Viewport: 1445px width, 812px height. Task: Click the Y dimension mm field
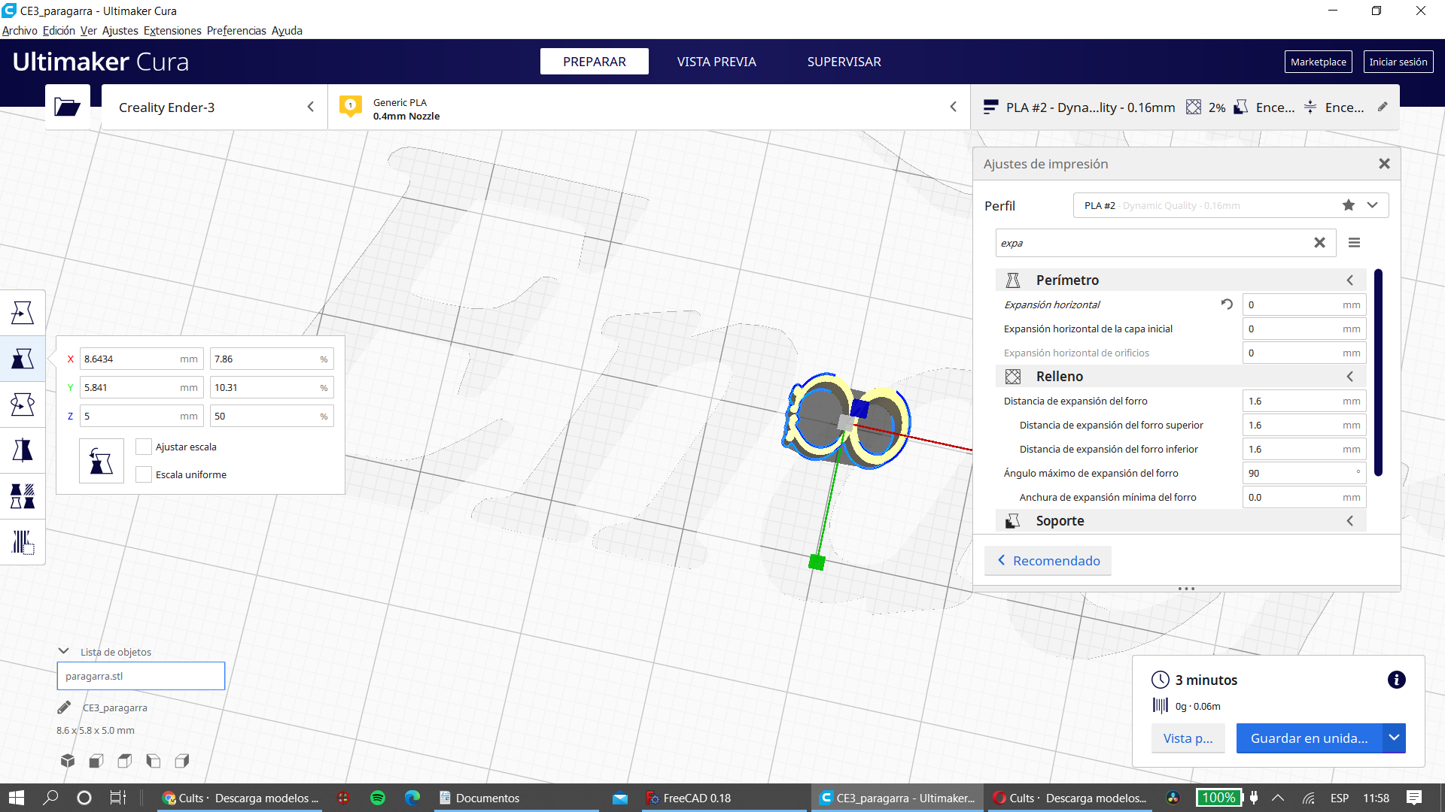(x=141, y=388)
